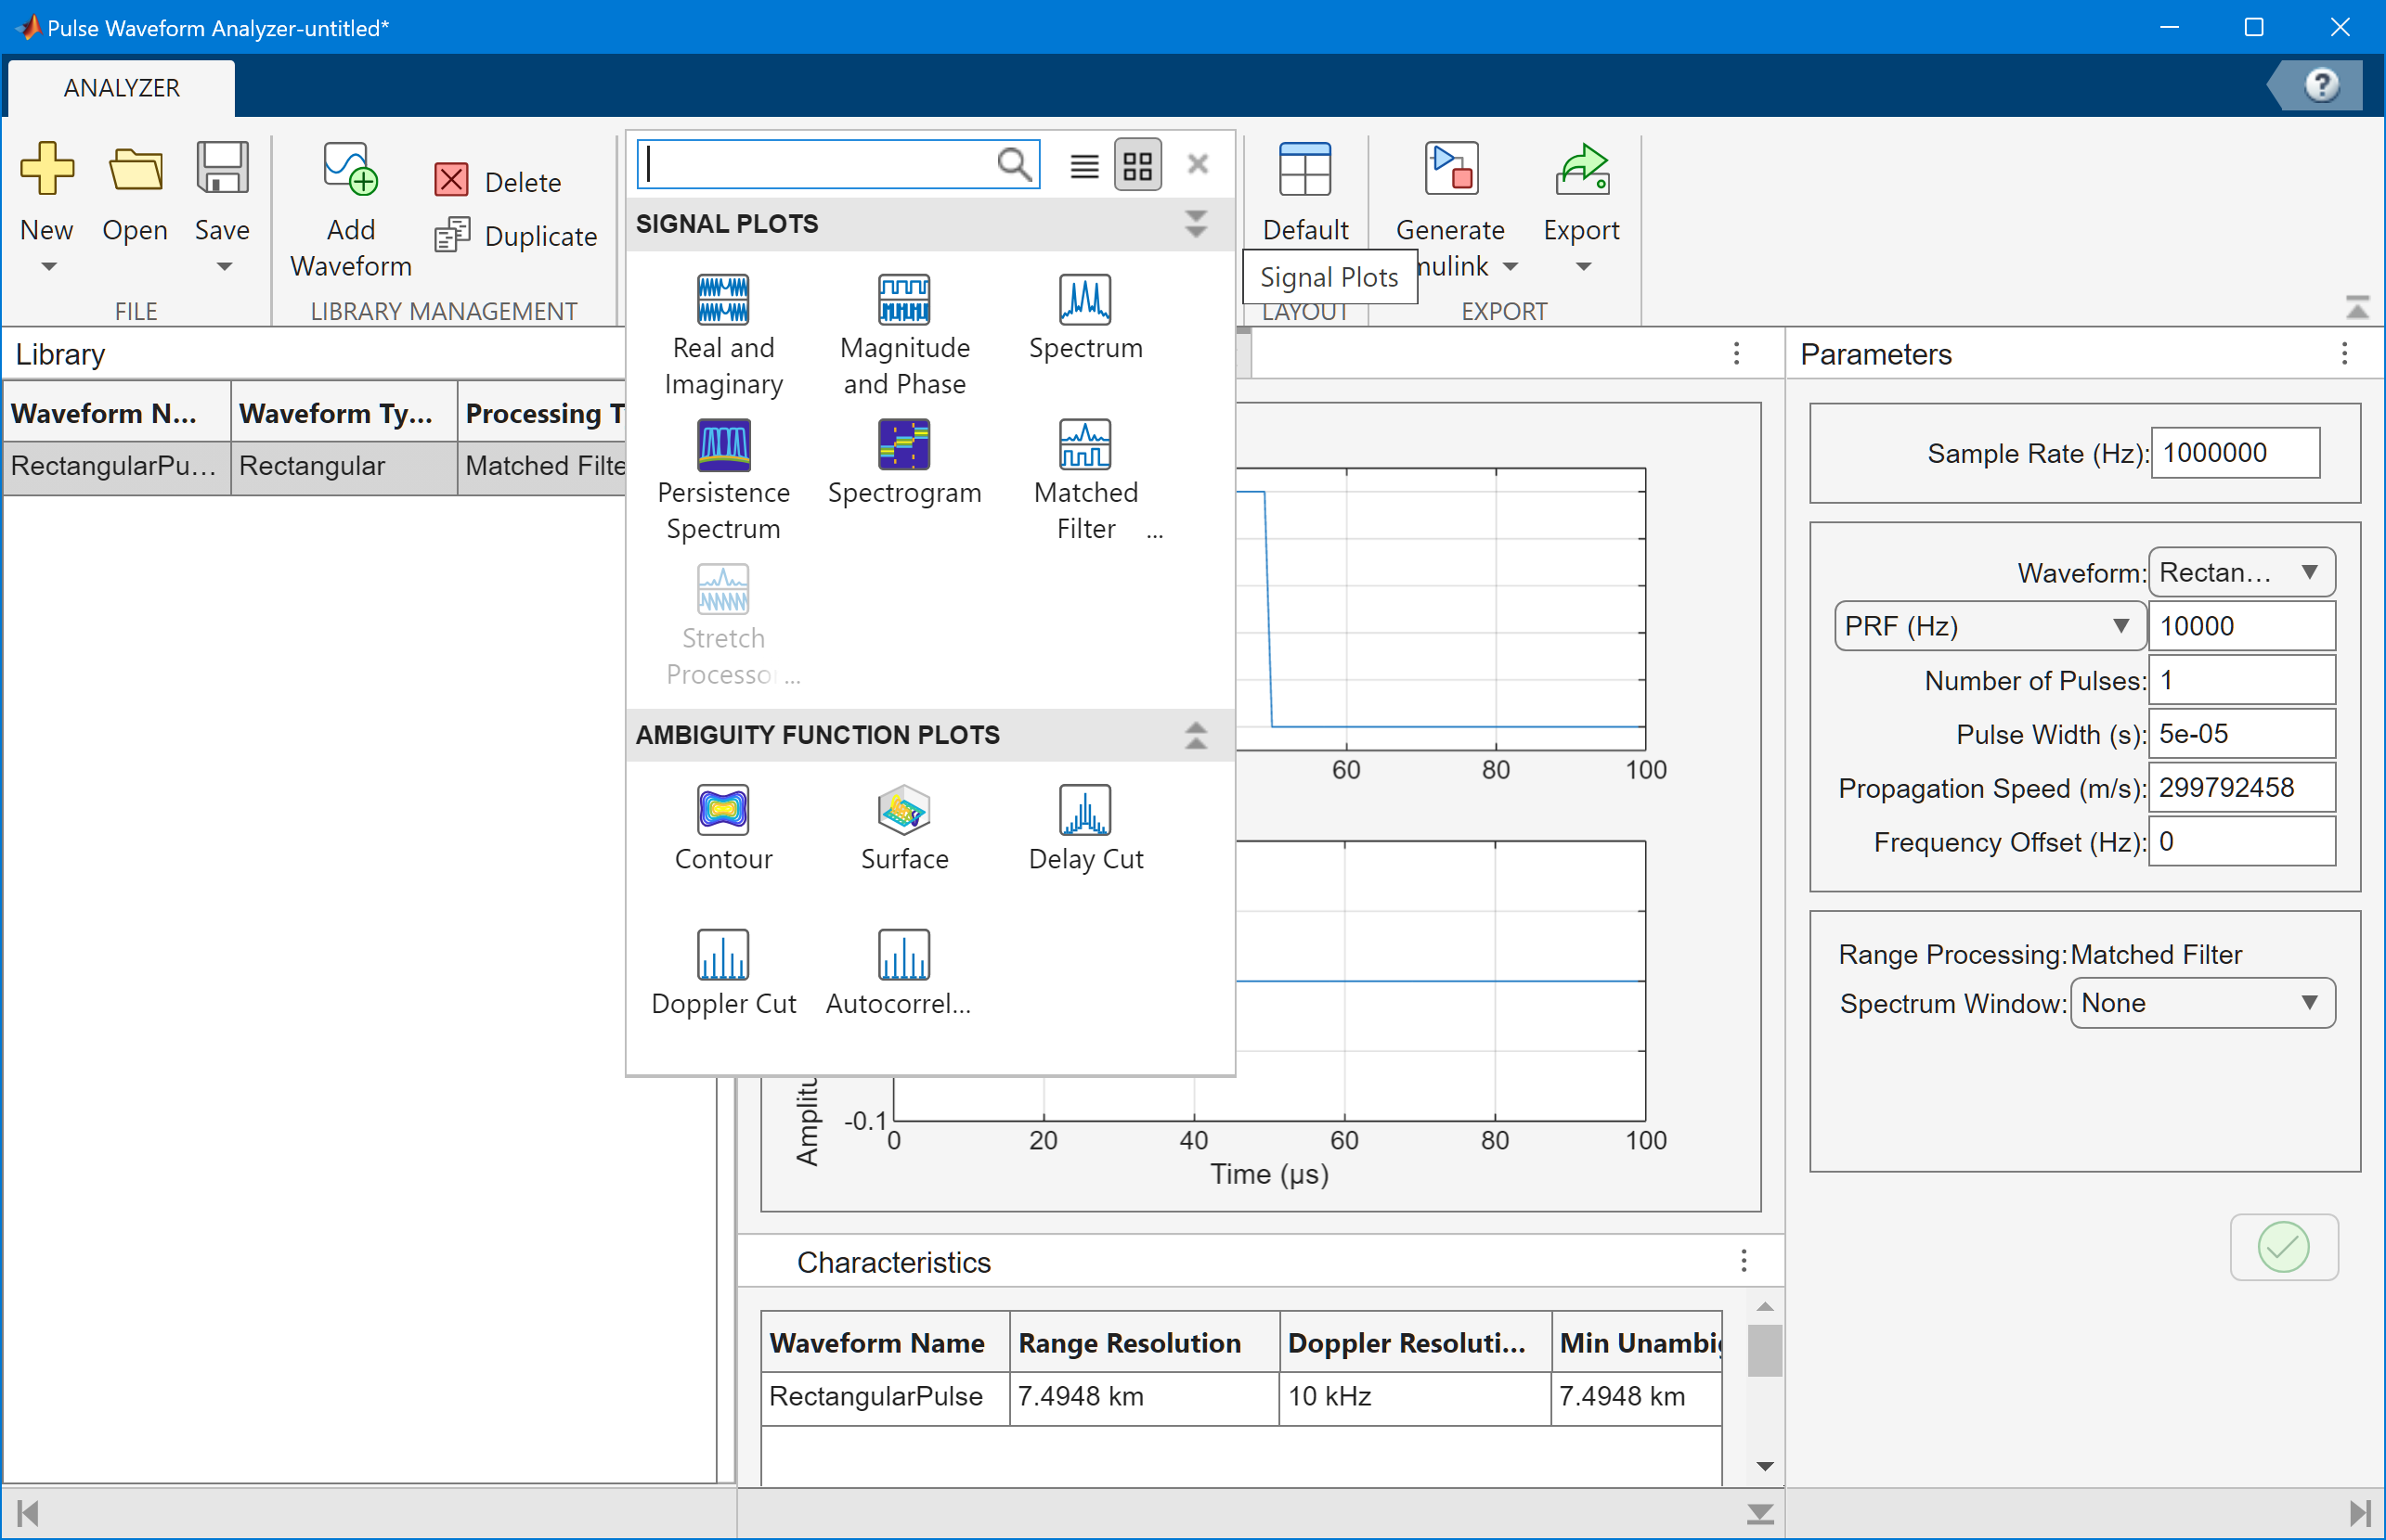
Task: Select the Doppler Cut plot
Action: [x=722, y=956]
